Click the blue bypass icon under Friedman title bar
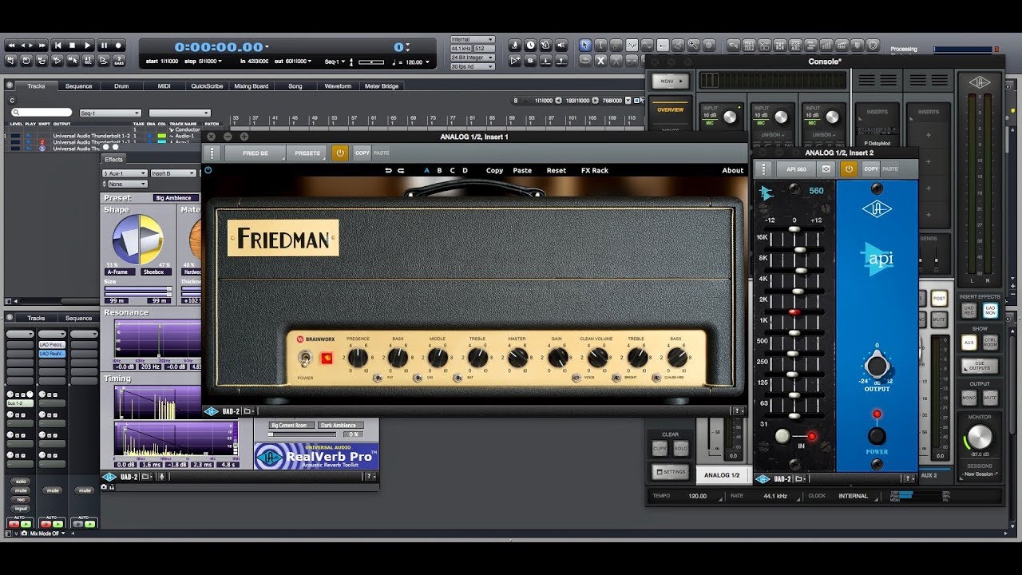Viewport: 1022px width, 575px height. coord(208,169)
